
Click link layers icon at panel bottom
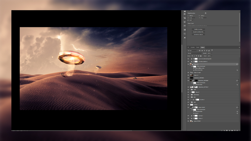pos(222,131)
